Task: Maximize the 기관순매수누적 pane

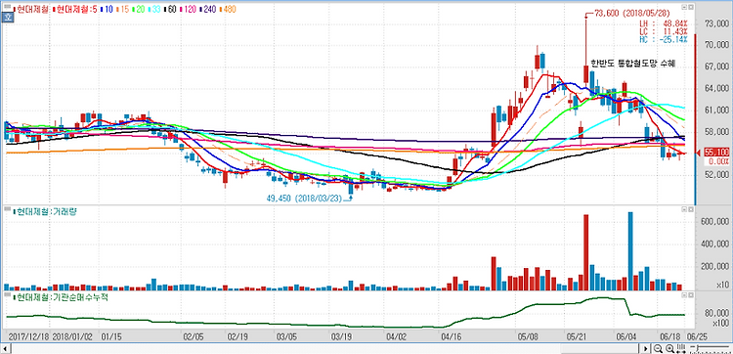Action: 690,296
